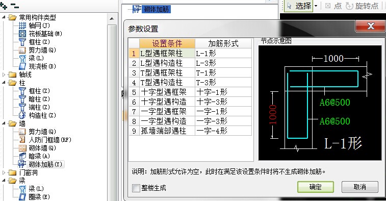Select 梁(L) under the 梁 folder
The image size is (386, 201).
click(x=36, y=189)
